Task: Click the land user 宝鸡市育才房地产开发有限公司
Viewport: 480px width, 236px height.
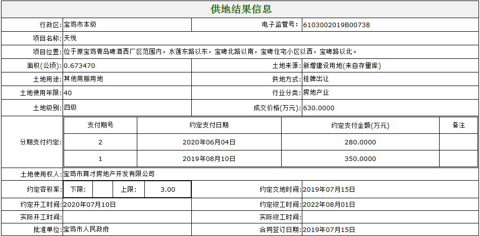Action: click(x=109, y=174)
